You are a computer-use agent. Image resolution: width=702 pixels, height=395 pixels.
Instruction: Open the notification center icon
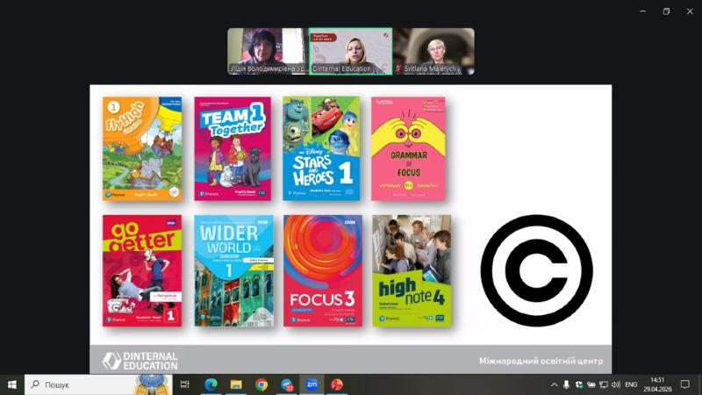(x=685, y=384)
